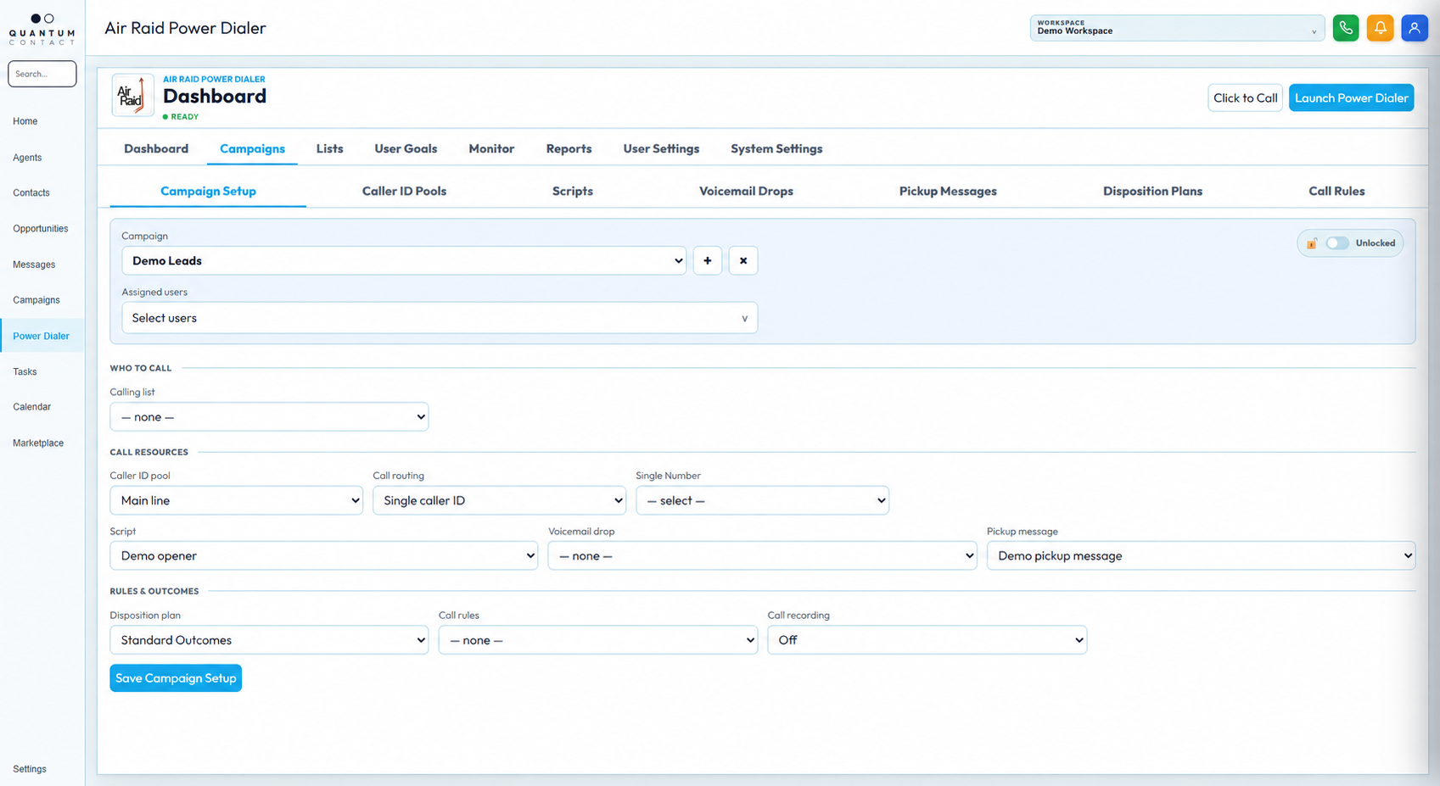This screenshot has width=1440, height=786.
Task: Switch to the Lists tab
Action: [x=329, y=148]
